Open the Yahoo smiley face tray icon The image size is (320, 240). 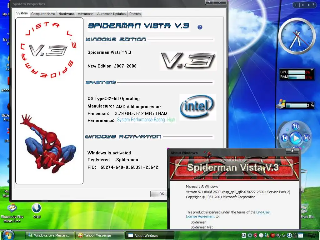tap(261, 235)
